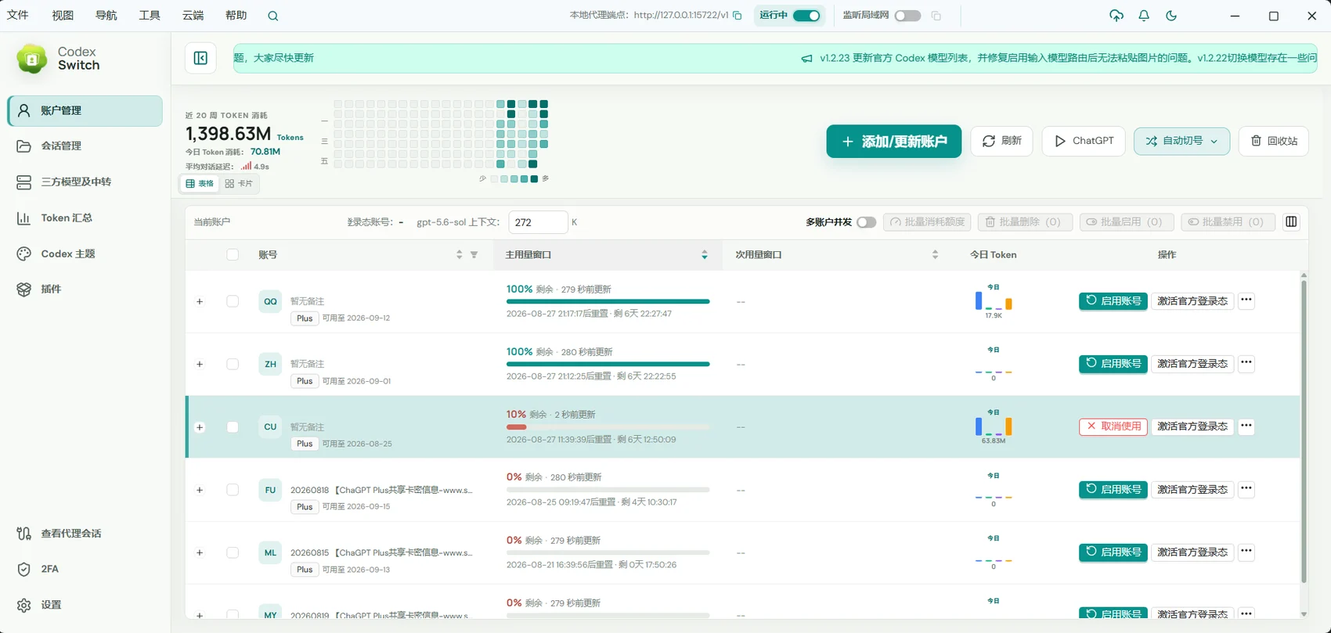Click 取消使用 for CU account
This screenshot has width=1331, height=633.
coord(1113,426)
